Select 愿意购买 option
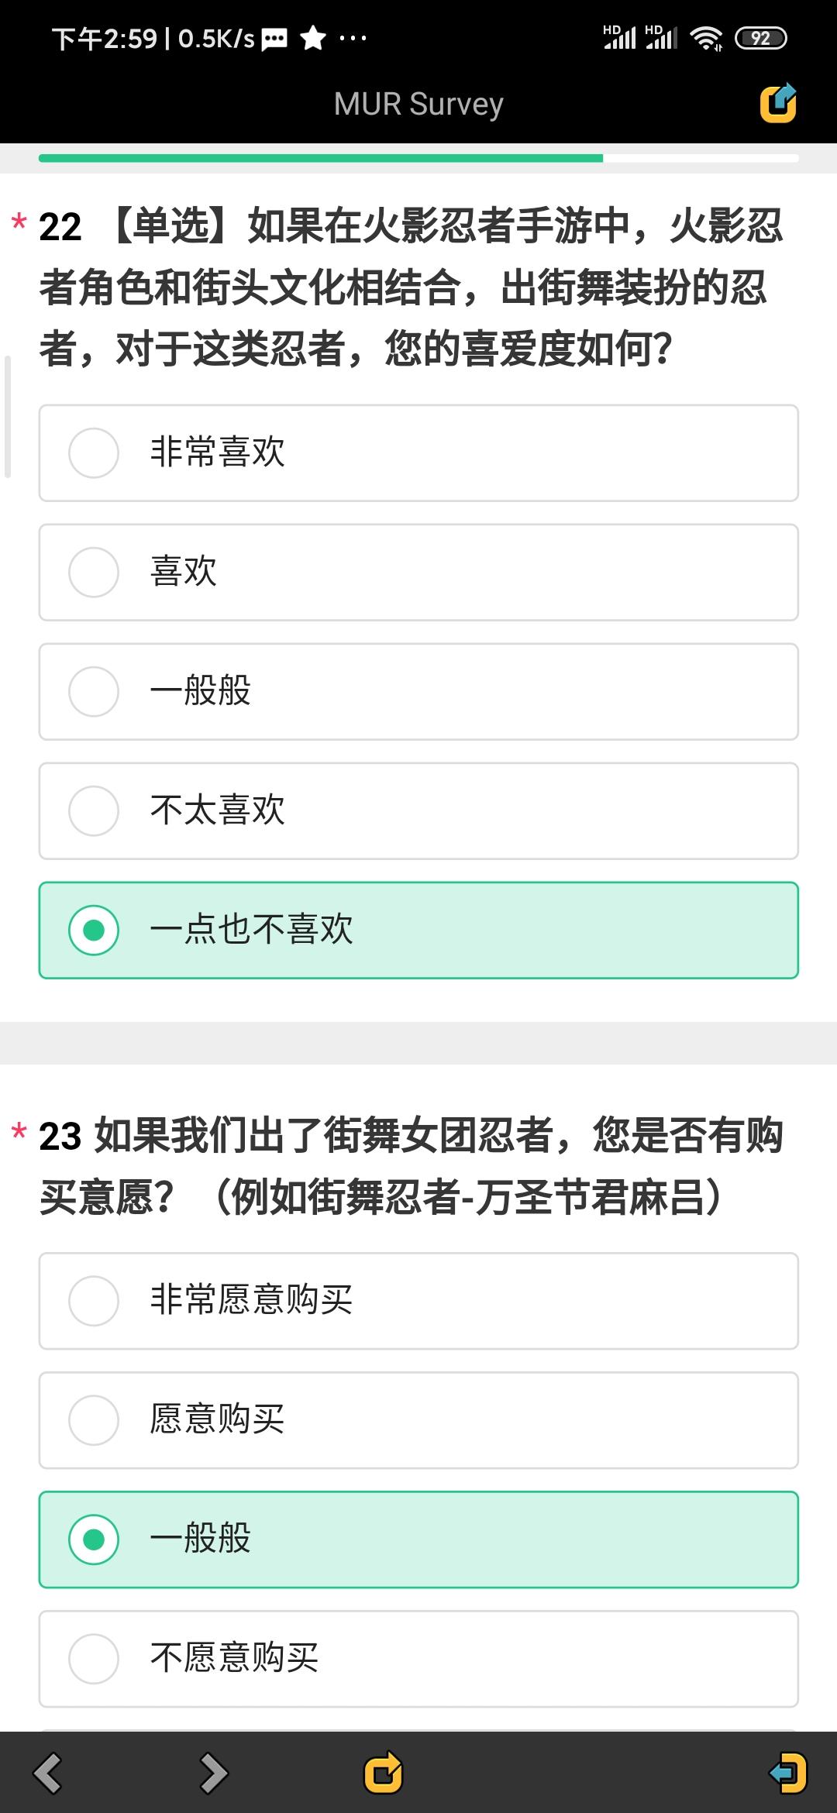The image size is (837, 1813). [x=418, y=1420]
